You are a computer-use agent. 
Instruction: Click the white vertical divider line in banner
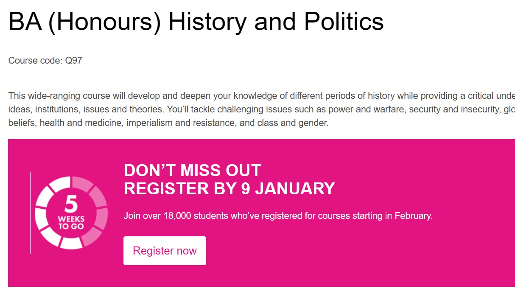pyautogui.click(x=30, y=213)
